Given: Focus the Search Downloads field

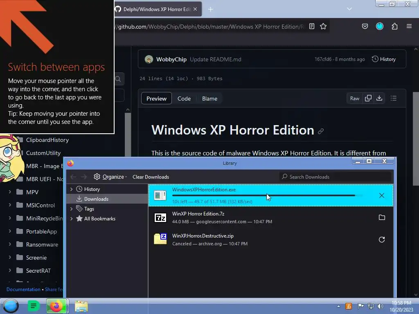Looking at the screenshot, I should [x=336, y=177].
